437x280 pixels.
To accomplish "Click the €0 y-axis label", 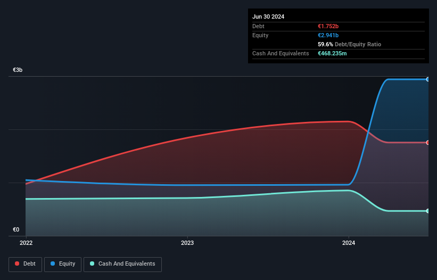I will [16, 229].
